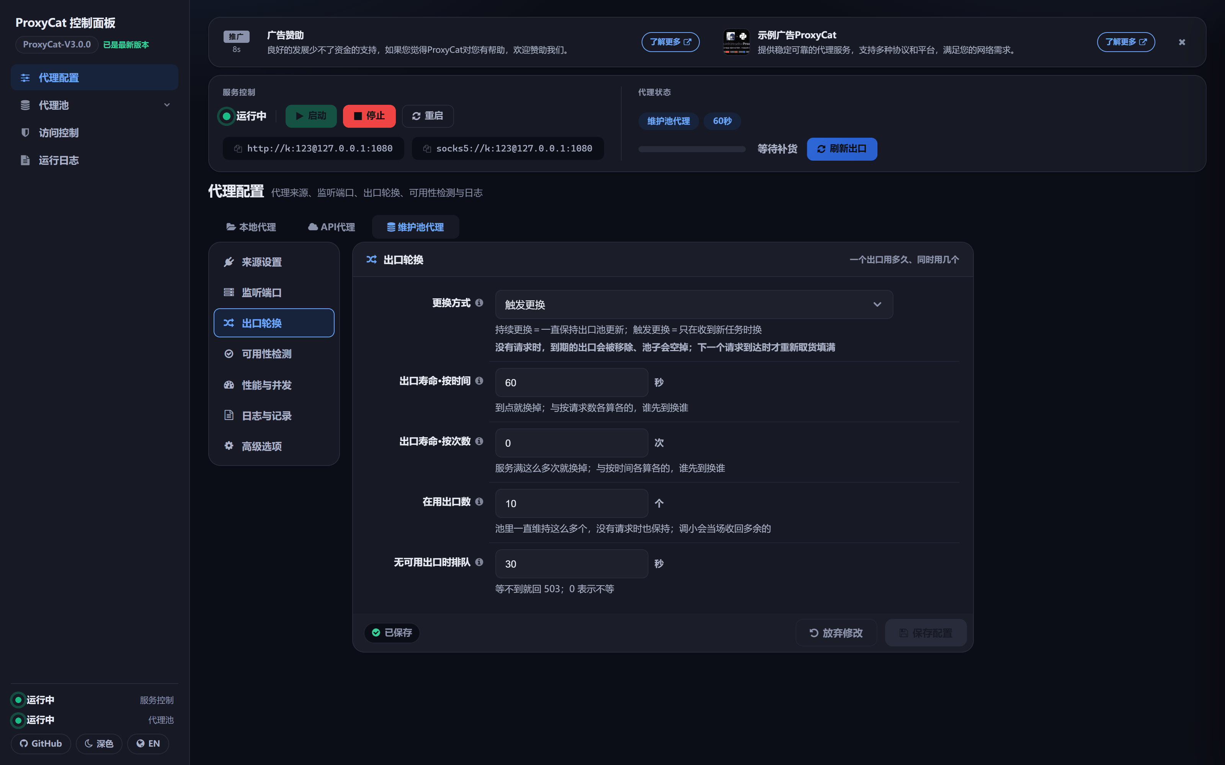Close the ad banner with X
Screen dimensions: 1225x765
click(x=1181, y=42)
